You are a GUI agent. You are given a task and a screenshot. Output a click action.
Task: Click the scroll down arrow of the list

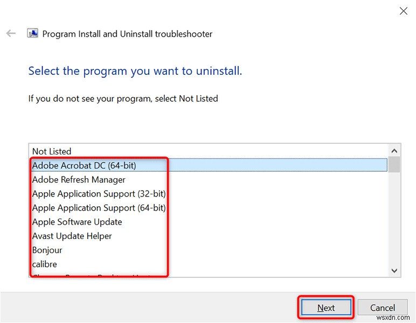[x=394, y=271]
